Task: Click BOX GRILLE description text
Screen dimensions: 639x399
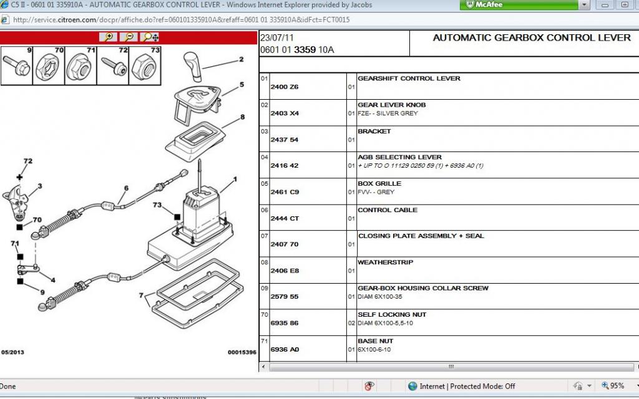Action: coord(379,184)
